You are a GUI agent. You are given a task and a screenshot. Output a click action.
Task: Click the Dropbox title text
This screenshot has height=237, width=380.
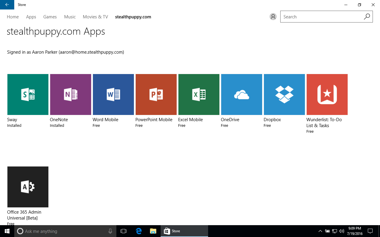[x=272, y=120]
